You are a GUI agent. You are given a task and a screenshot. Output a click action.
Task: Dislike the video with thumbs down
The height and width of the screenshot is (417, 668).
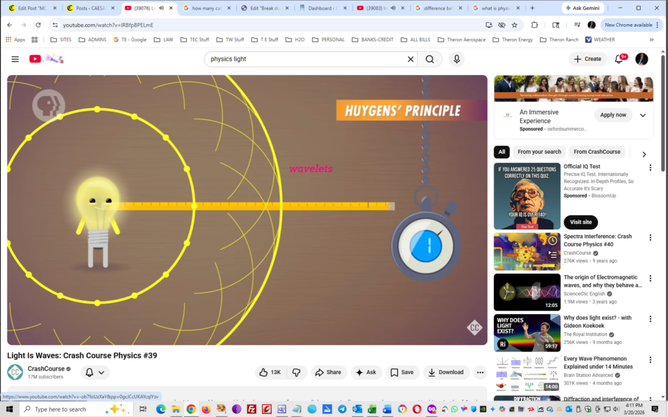click(x=296, y=372)
